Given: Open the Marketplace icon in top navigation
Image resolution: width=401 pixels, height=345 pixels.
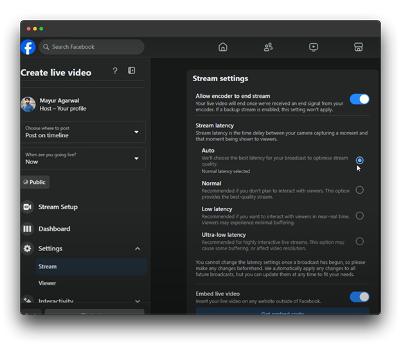Looking at the screenshot, I should pyautogui.click(x=359, y=47).
